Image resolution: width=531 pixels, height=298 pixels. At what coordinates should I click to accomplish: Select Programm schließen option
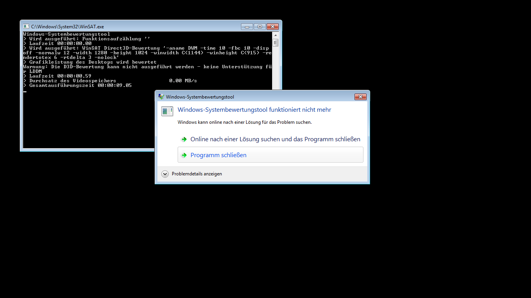pyautogui.click(x=271, y=154)
